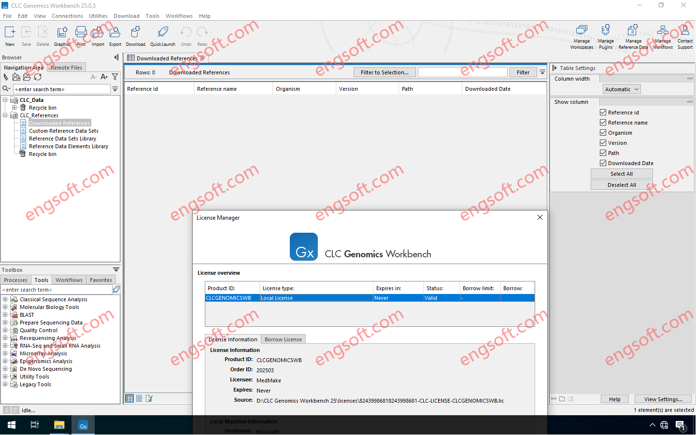
Task: Open Manage Reference Data icon
Action: coord(633,30)
